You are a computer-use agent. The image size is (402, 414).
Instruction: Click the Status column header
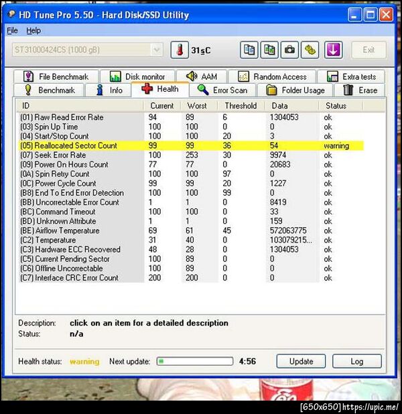[340, 106]
